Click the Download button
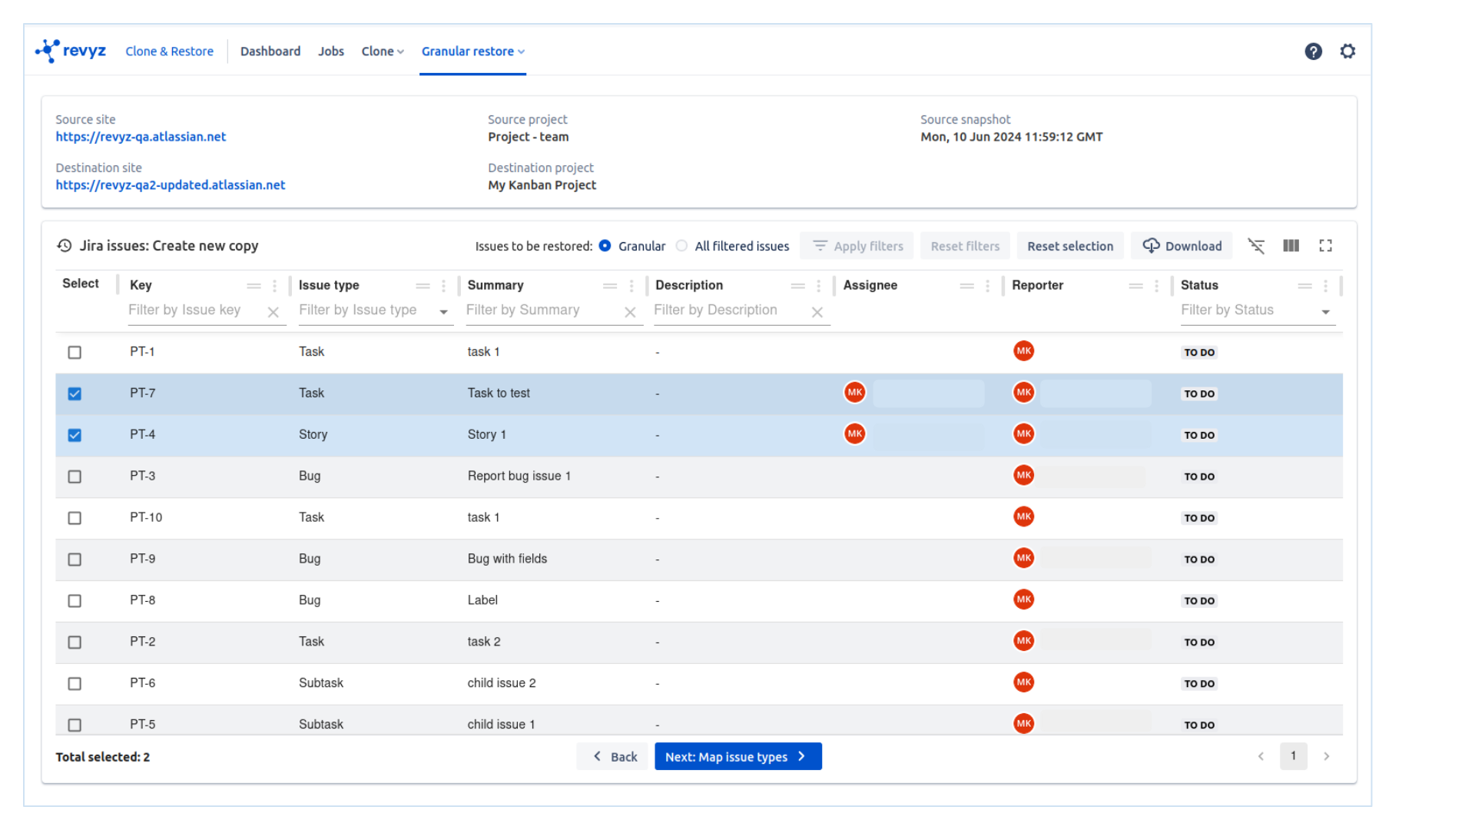Viewport: 1475px width, 830px height. tap(1182, 246)
